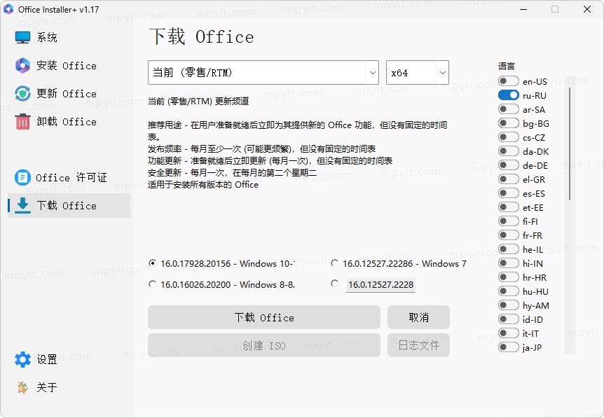Toggle the cs-CZ language switch
Viewport: 604px width, 418px height.
[509, 137]
